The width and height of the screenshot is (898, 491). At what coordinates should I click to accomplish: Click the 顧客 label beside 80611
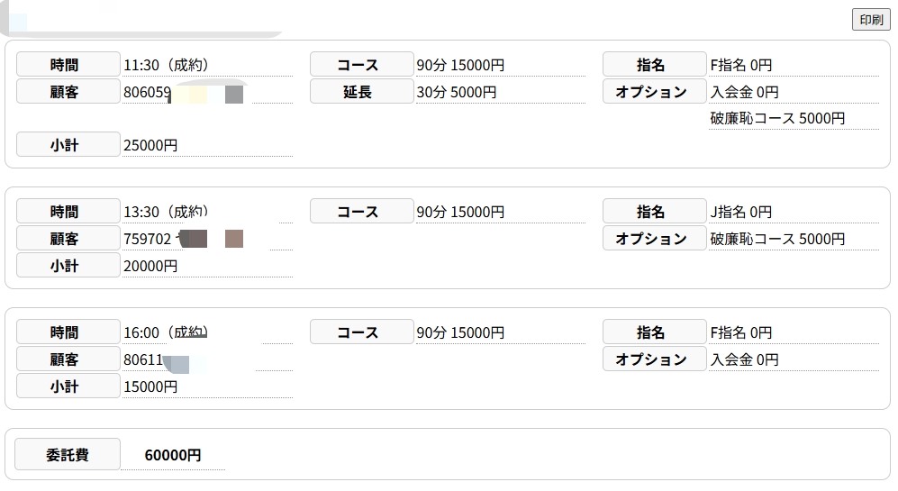coord(68,359)
